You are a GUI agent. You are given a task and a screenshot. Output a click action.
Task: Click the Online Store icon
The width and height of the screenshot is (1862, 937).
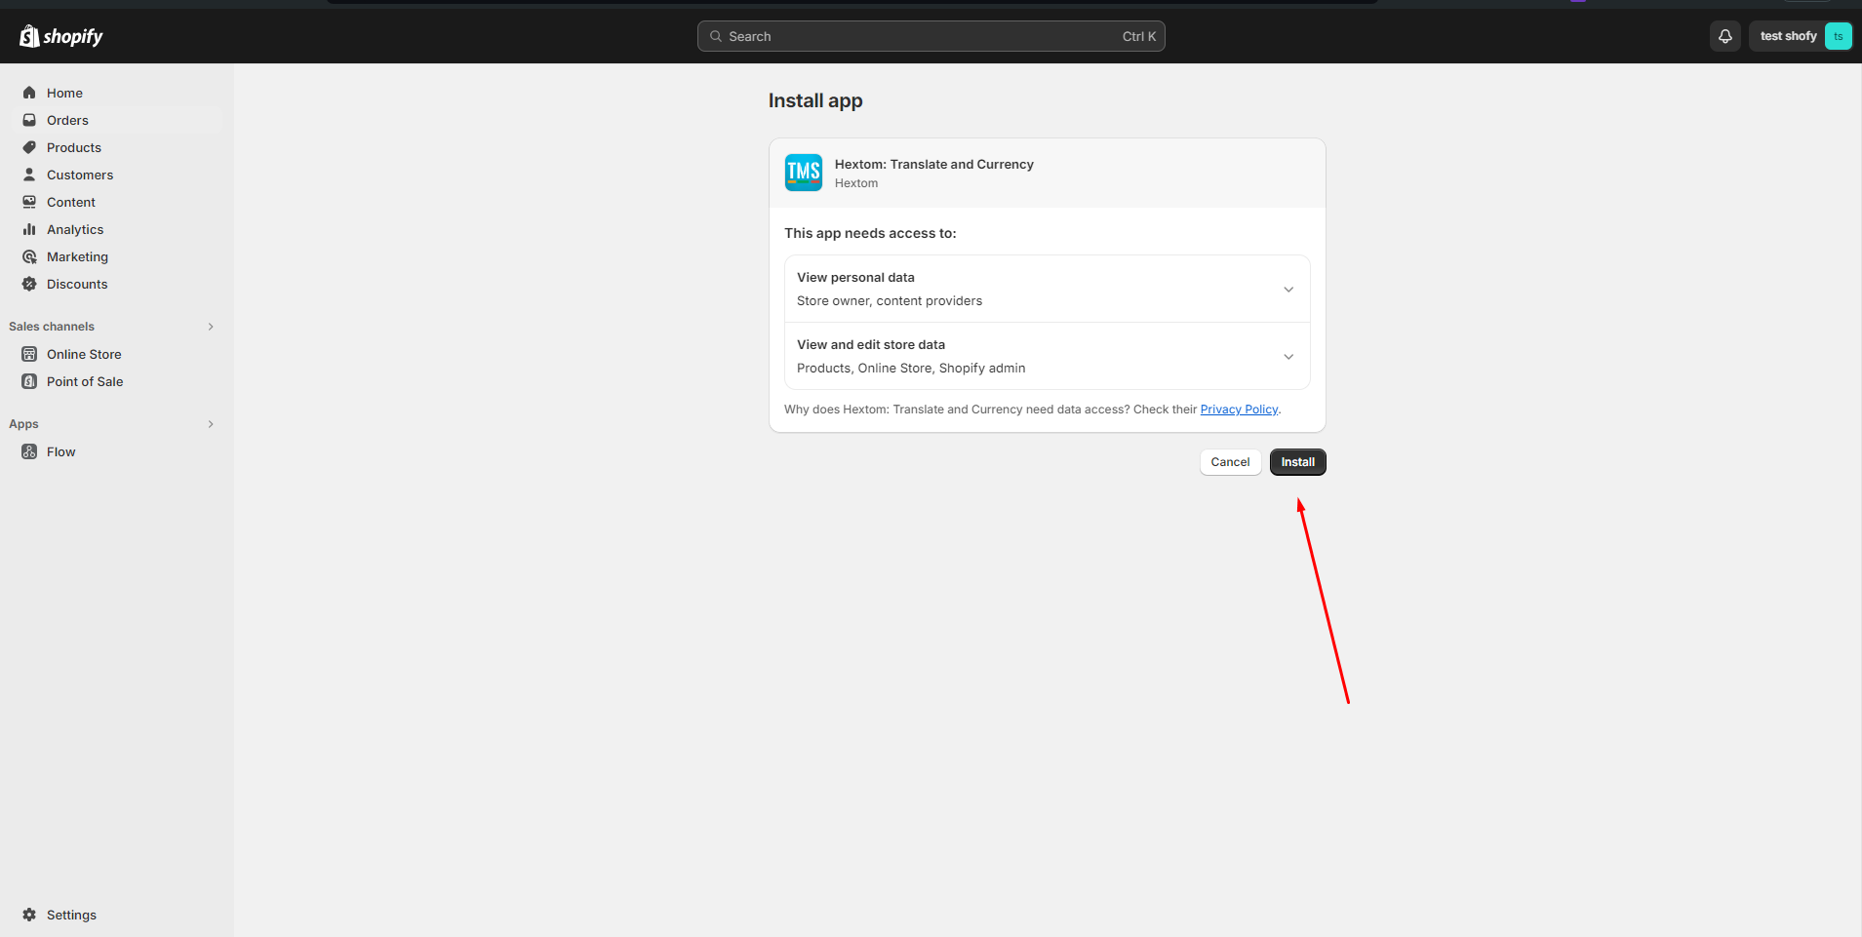click(29, 354)
